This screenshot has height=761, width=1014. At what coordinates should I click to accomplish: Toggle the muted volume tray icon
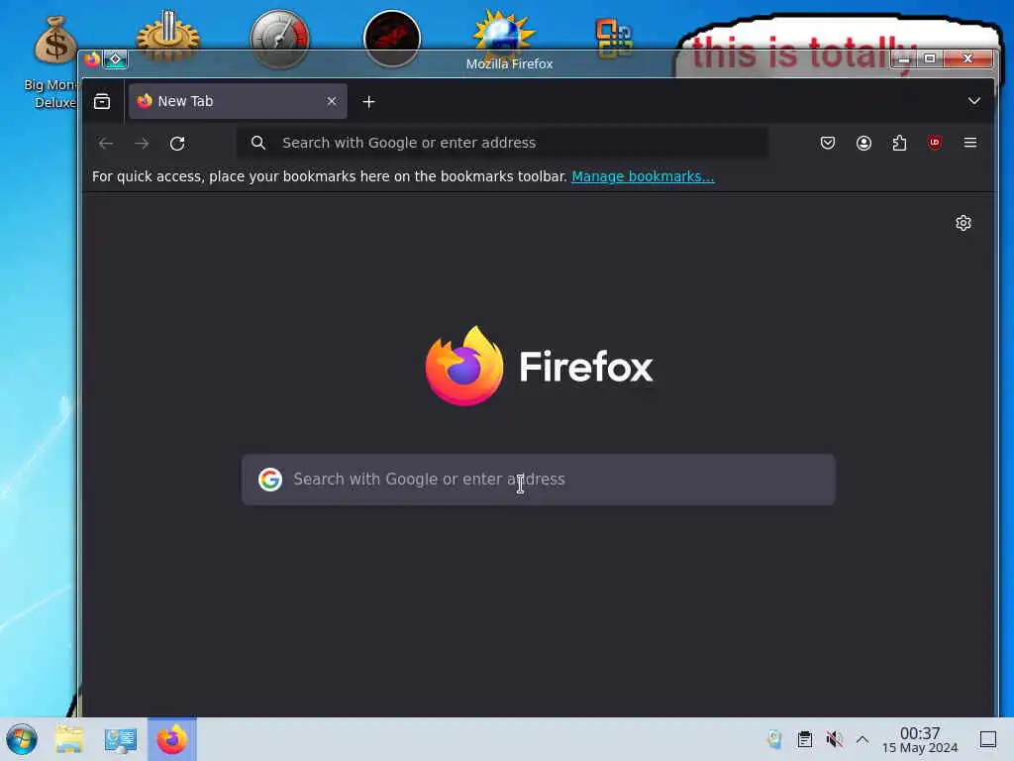click(834, 739)
